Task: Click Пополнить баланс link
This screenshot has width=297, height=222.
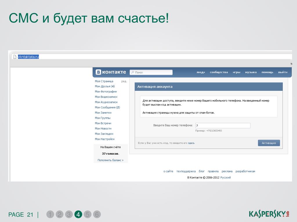Action: [x=111, y=160]
